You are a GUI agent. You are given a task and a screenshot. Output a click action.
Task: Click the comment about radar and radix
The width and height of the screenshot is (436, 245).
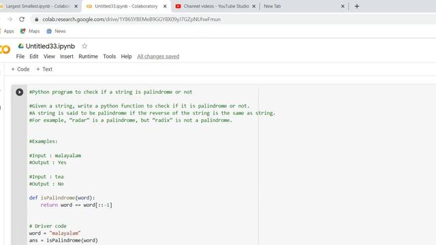[131, 120]
